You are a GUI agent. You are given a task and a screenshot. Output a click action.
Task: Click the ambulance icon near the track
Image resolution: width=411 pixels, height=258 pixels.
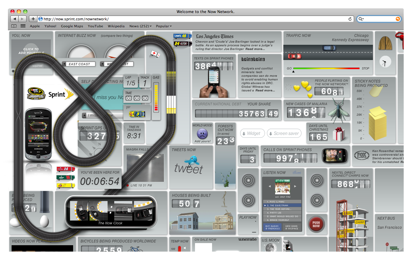[155, 54]
